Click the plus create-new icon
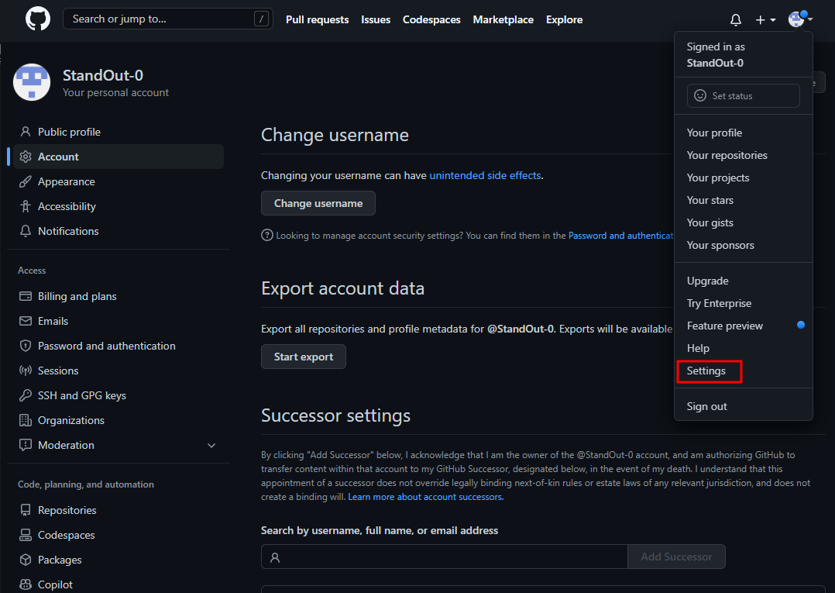 [x=760, y=19]
